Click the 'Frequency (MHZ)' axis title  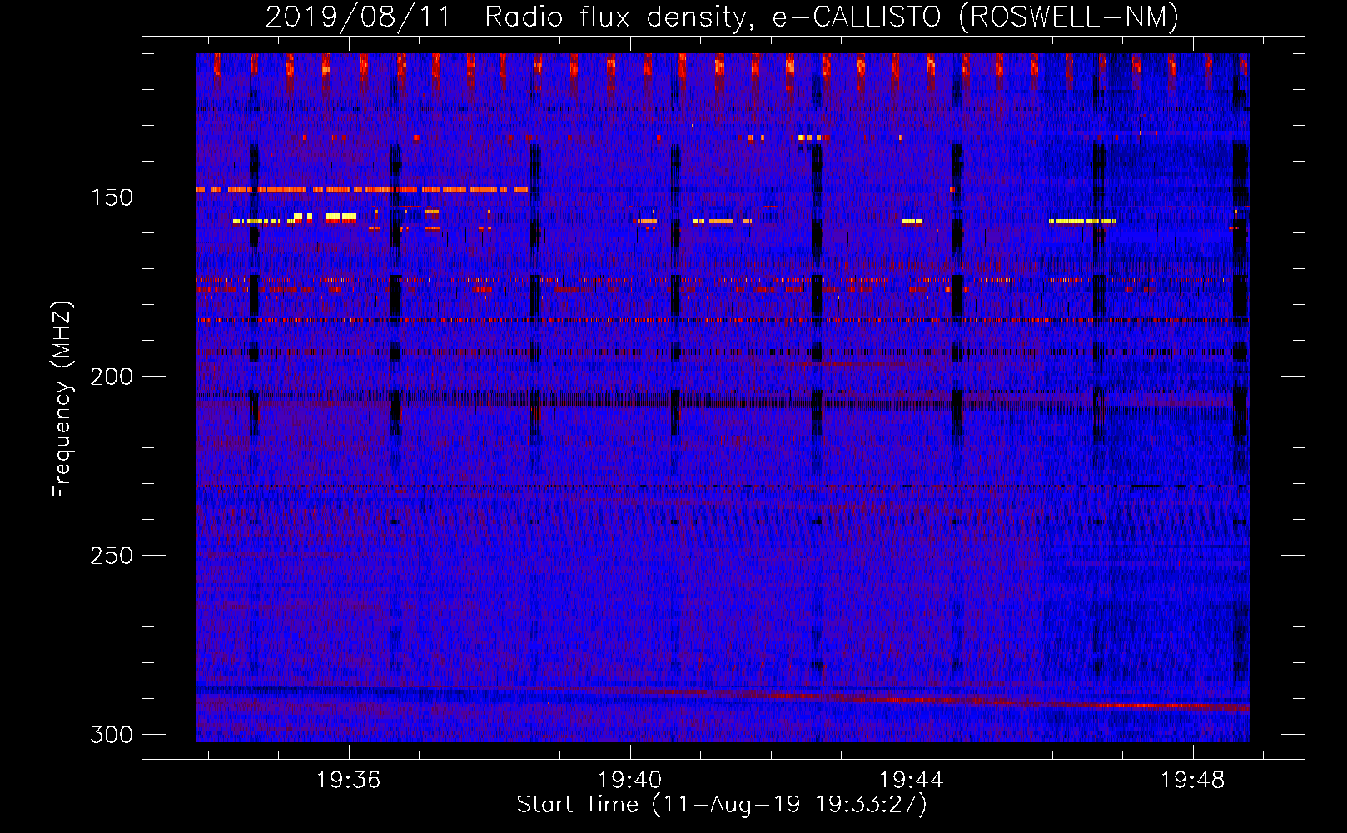(x=62, y=400)
